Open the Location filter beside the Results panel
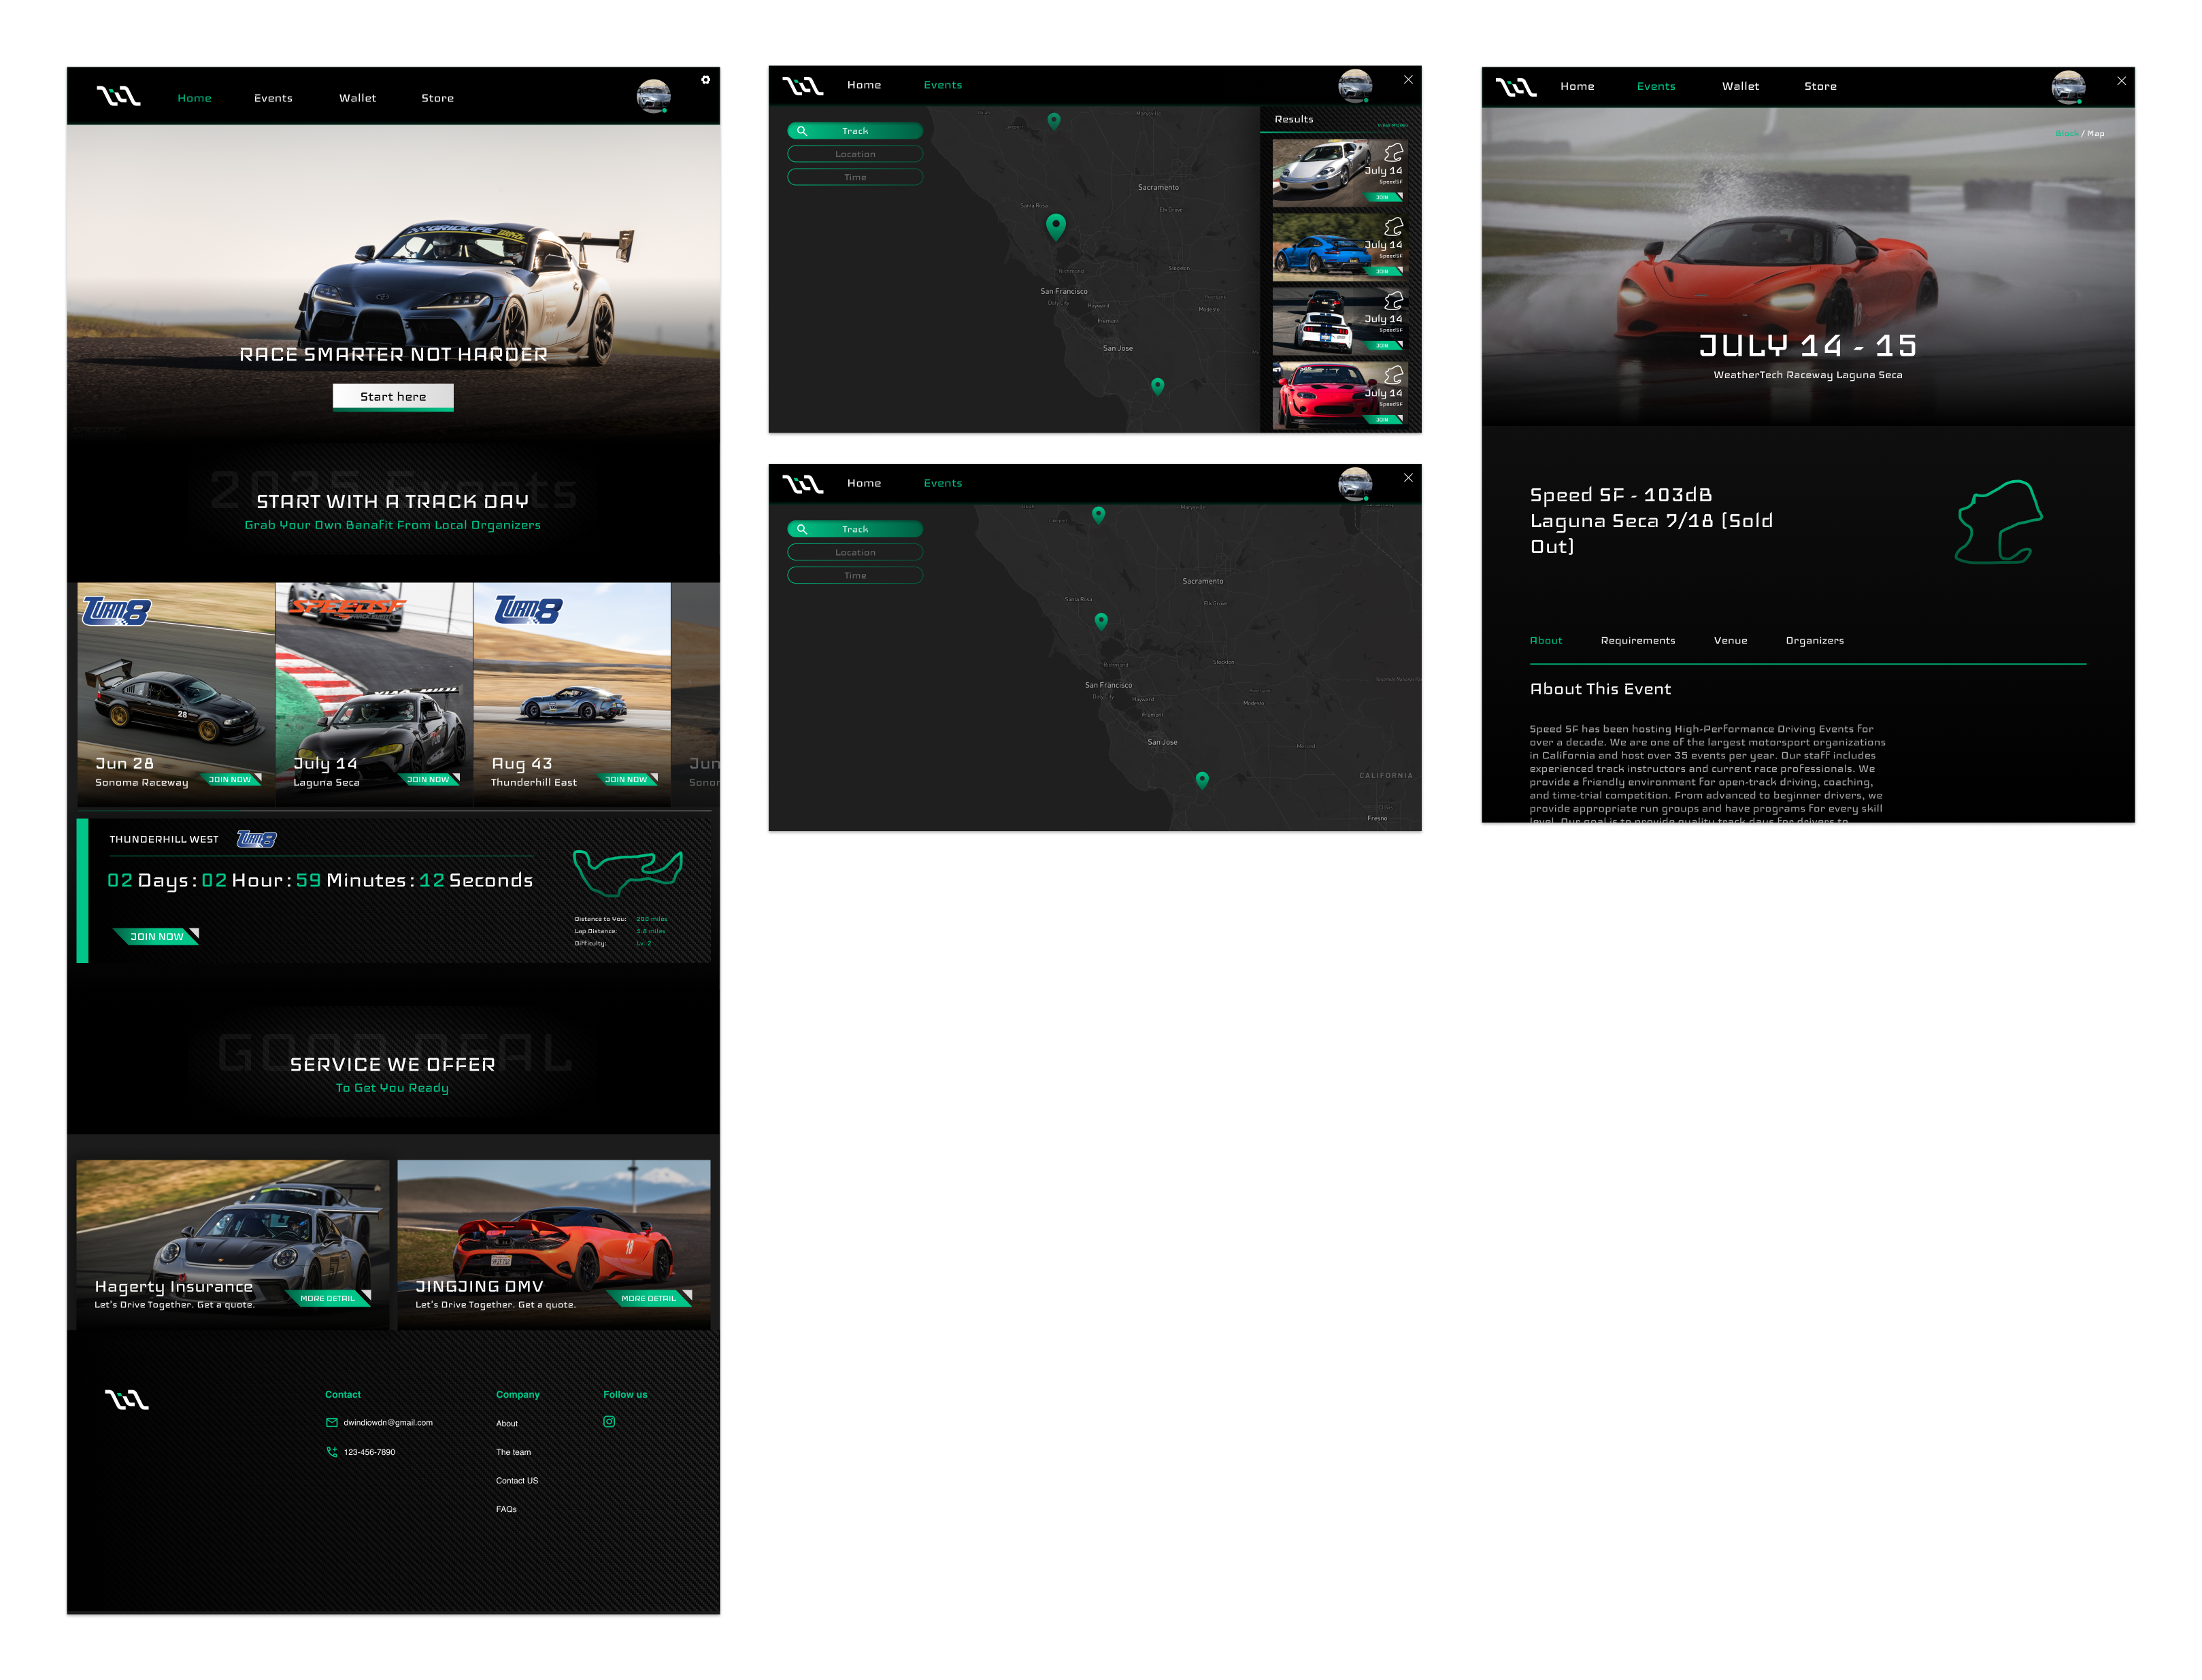This screenshot has height=1680, width=2202. tap(855, 154)
